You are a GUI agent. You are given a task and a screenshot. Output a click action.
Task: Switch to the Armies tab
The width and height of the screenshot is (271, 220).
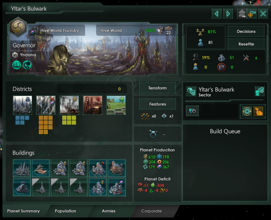(x=109, y=211)
